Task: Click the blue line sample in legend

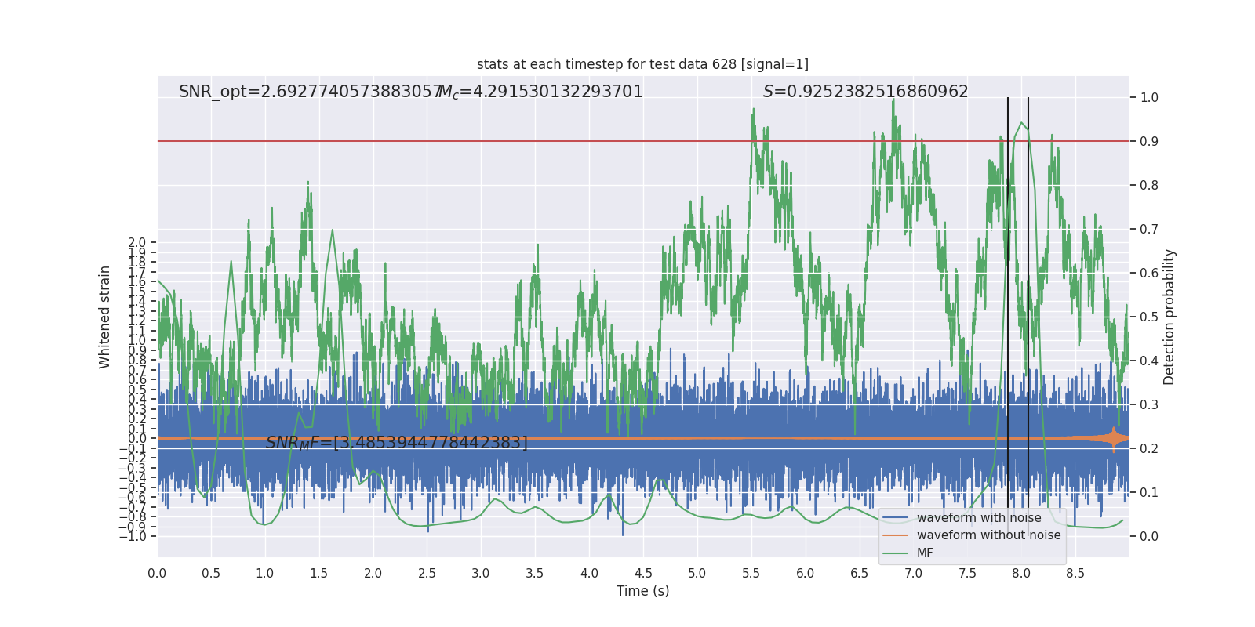Action: [896, 518]
